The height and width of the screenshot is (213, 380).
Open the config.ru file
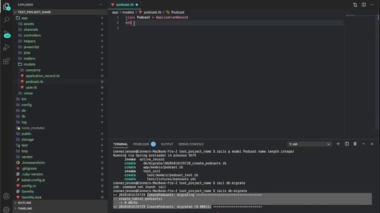coord(28,186)
